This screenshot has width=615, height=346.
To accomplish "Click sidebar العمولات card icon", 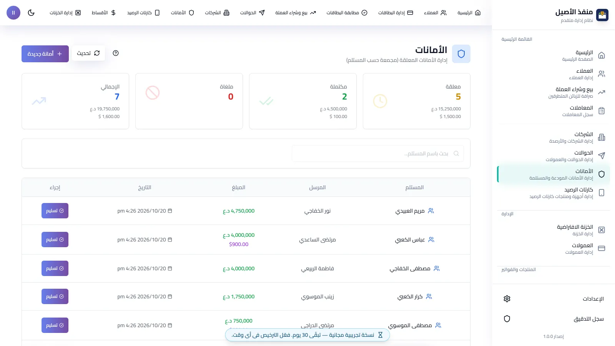I will (x=602, y=248).
